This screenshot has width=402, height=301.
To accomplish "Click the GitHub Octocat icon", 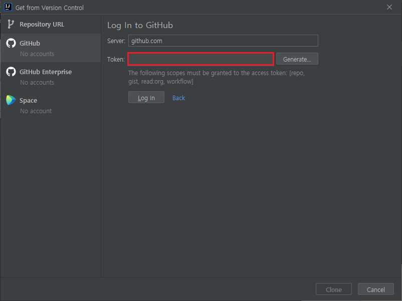I will [11, 43].
